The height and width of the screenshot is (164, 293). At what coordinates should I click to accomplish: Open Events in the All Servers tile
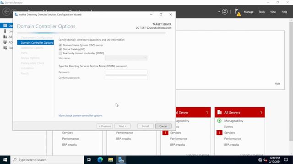tap(228, 127)
